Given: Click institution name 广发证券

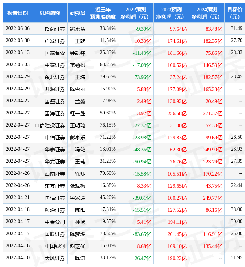Looking at the screenshot, I should tap(55, 41).
